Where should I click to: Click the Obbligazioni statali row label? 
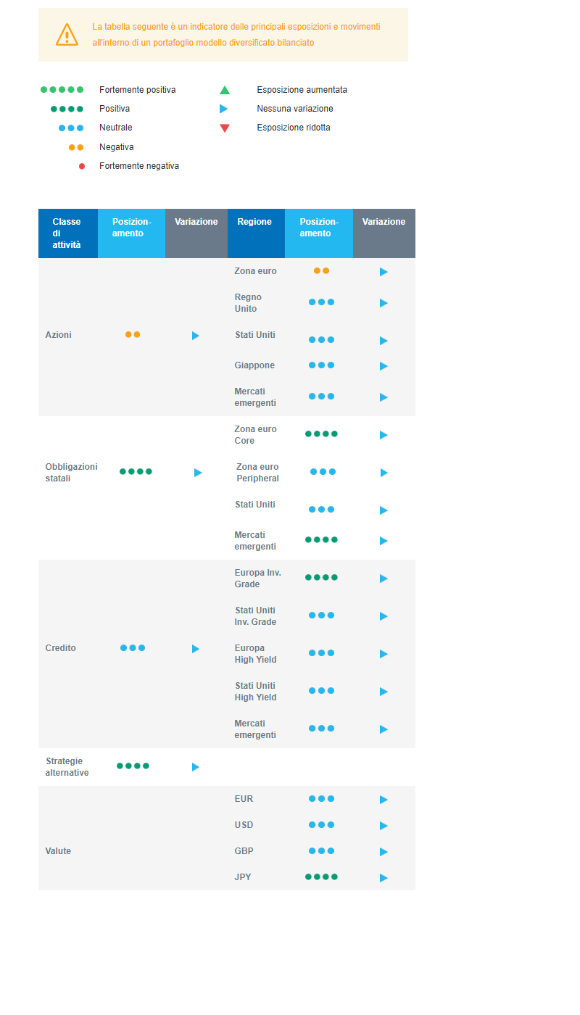pyautogui.click(x=71, y=473)
